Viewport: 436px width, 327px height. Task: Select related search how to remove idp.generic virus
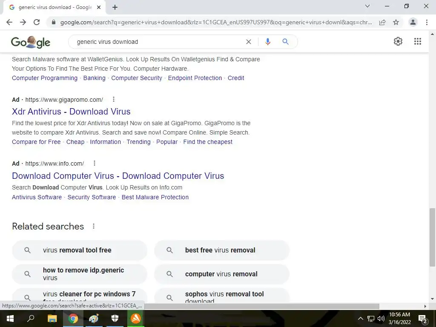(x=80, y=274)
